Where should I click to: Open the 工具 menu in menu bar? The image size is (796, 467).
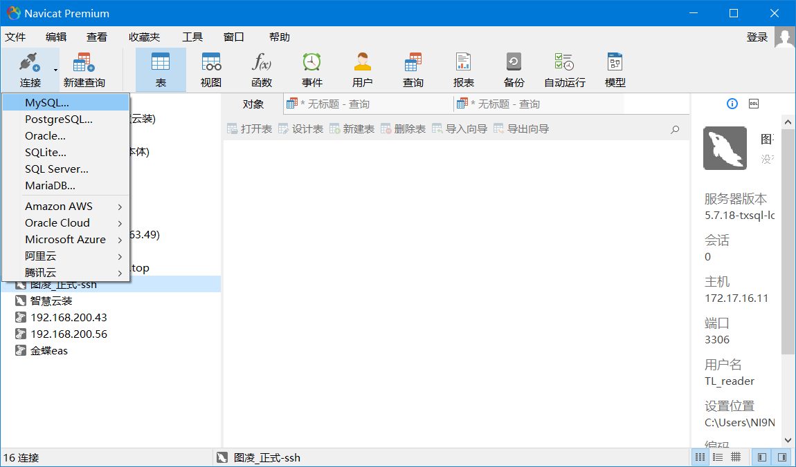coord(192,37)
